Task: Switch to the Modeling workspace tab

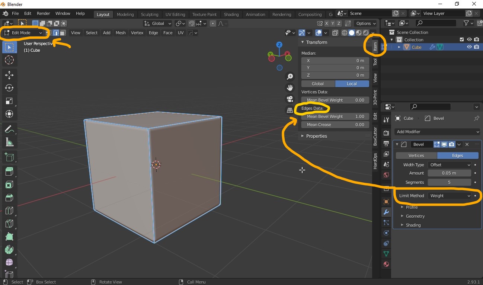Action: (125, 15)
